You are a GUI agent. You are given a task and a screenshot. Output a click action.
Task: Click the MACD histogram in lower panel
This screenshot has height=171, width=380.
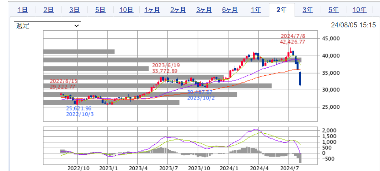point(300,158)
